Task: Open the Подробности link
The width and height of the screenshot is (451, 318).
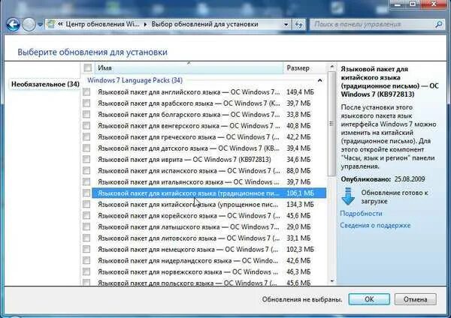Action: coord(361,214)
